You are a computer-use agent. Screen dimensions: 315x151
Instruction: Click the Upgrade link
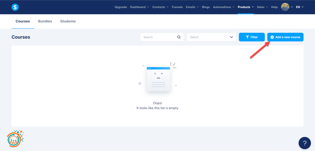coord(121,7)
